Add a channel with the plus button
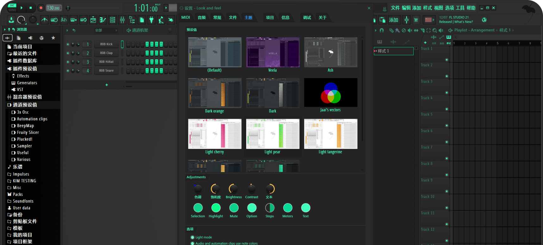The width and height of the screenshot is (543, 245). tap(107, 85)
